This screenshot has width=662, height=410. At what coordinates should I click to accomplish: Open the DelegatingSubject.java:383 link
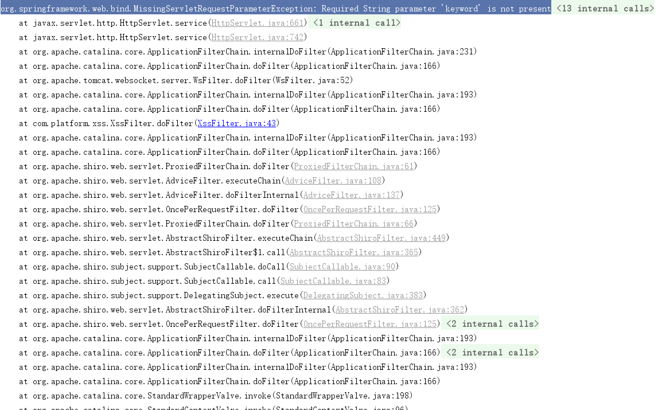pos(363,295)
